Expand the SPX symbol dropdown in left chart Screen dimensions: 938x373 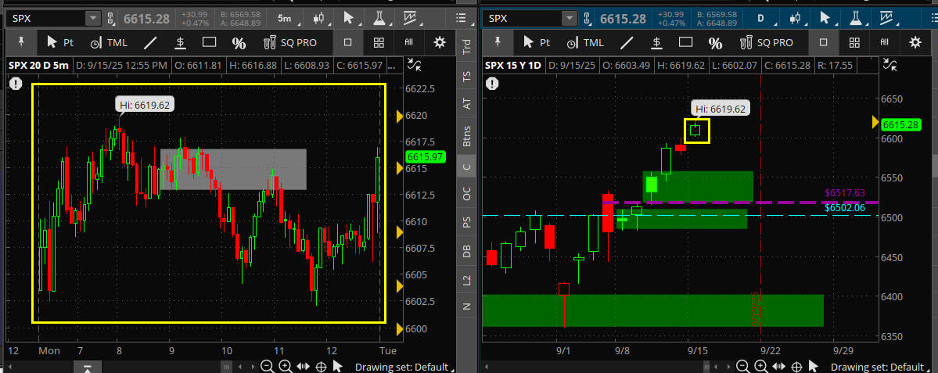[x=92, y=18]
